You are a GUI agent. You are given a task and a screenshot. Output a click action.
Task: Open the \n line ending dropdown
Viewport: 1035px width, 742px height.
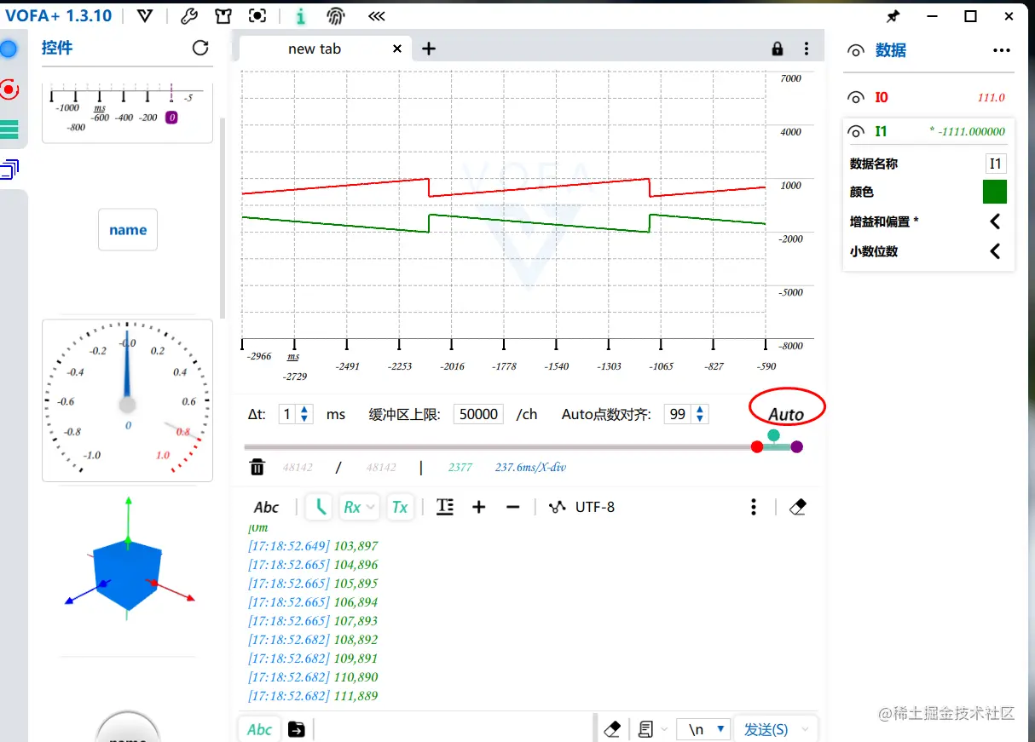703,729
